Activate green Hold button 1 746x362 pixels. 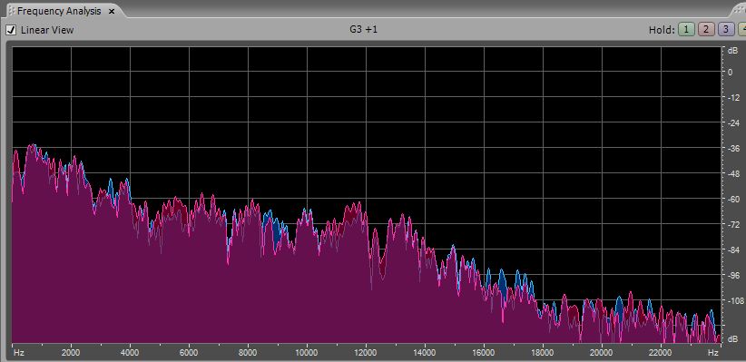point(685,30)
